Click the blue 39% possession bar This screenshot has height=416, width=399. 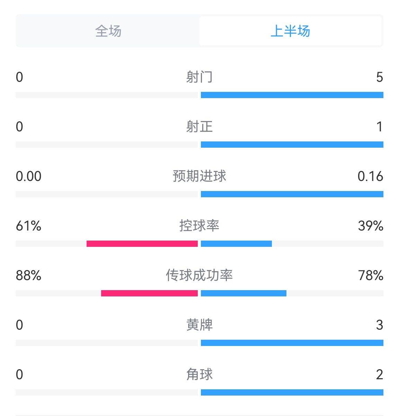(x=236, y=244)
